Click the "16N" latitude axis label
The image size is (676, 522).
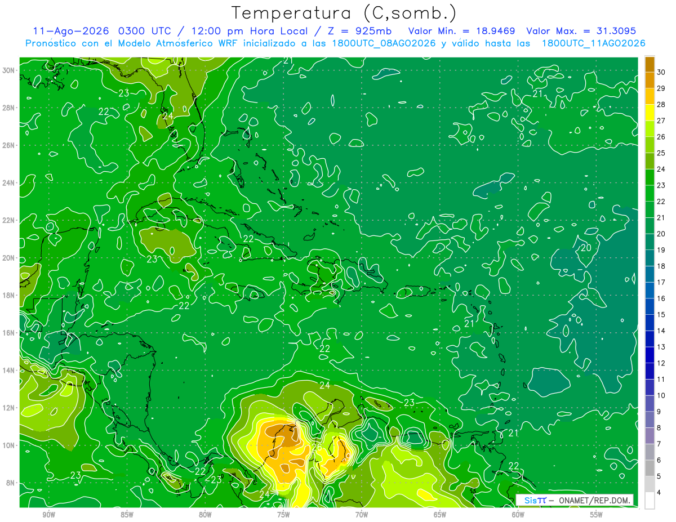click(8, 333)
